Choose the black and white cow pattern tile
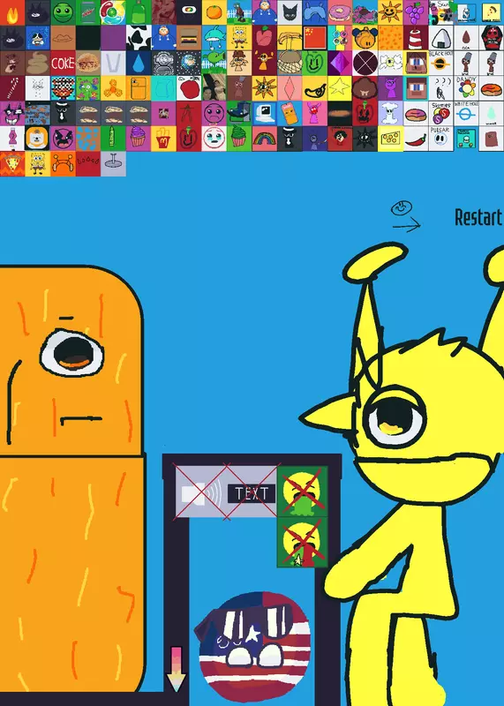Viewport: 504px width, 706px height. click(x=139, y=38)
